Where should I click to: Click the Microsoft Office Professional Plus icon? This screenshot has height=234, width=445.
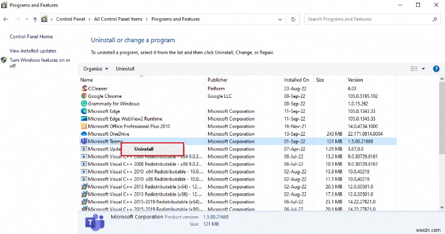pyautogui.click(x=85, y=126)
